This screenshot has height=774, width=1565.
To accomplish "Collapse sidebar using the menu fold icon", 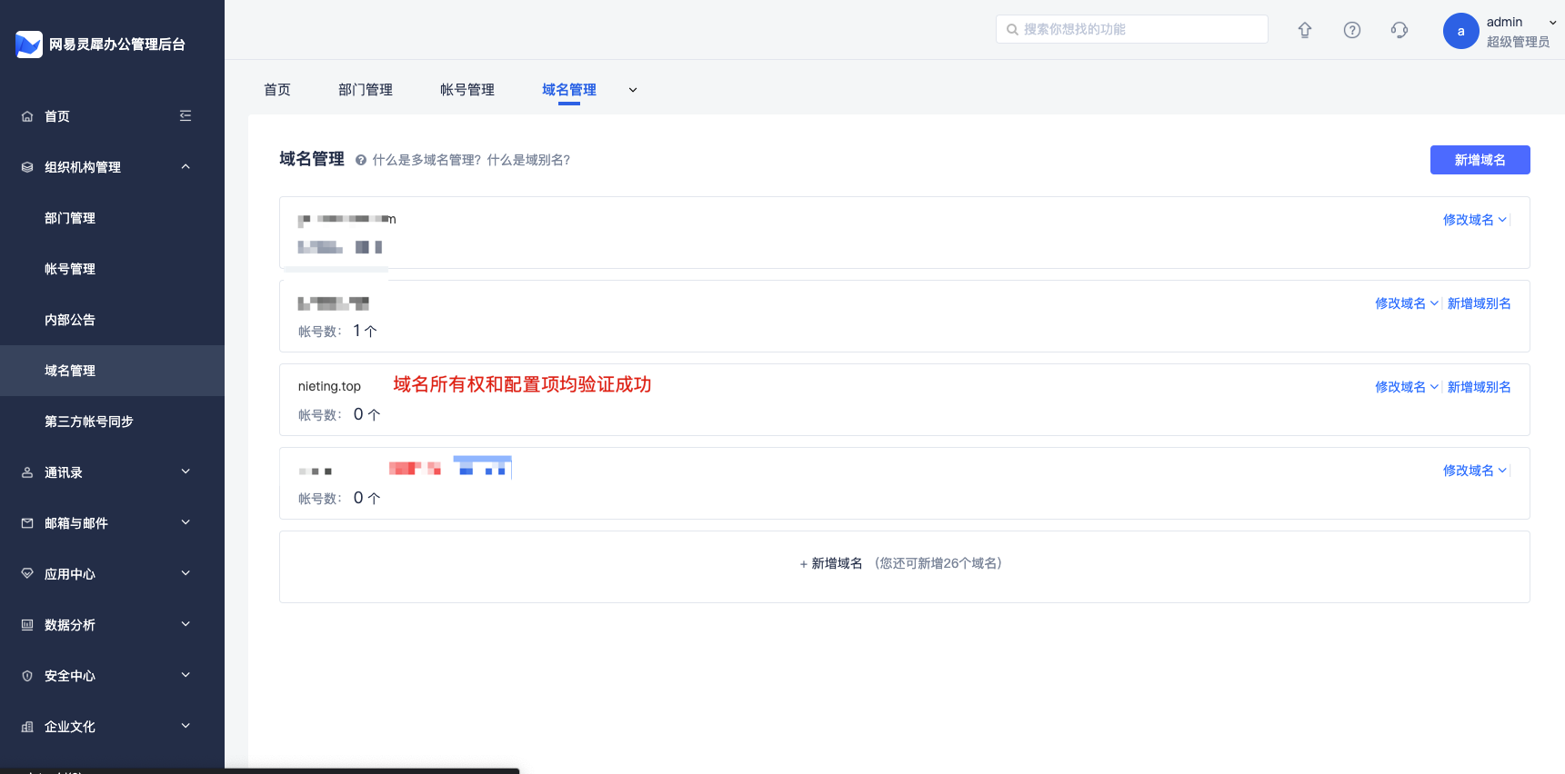I will point(186,116).
